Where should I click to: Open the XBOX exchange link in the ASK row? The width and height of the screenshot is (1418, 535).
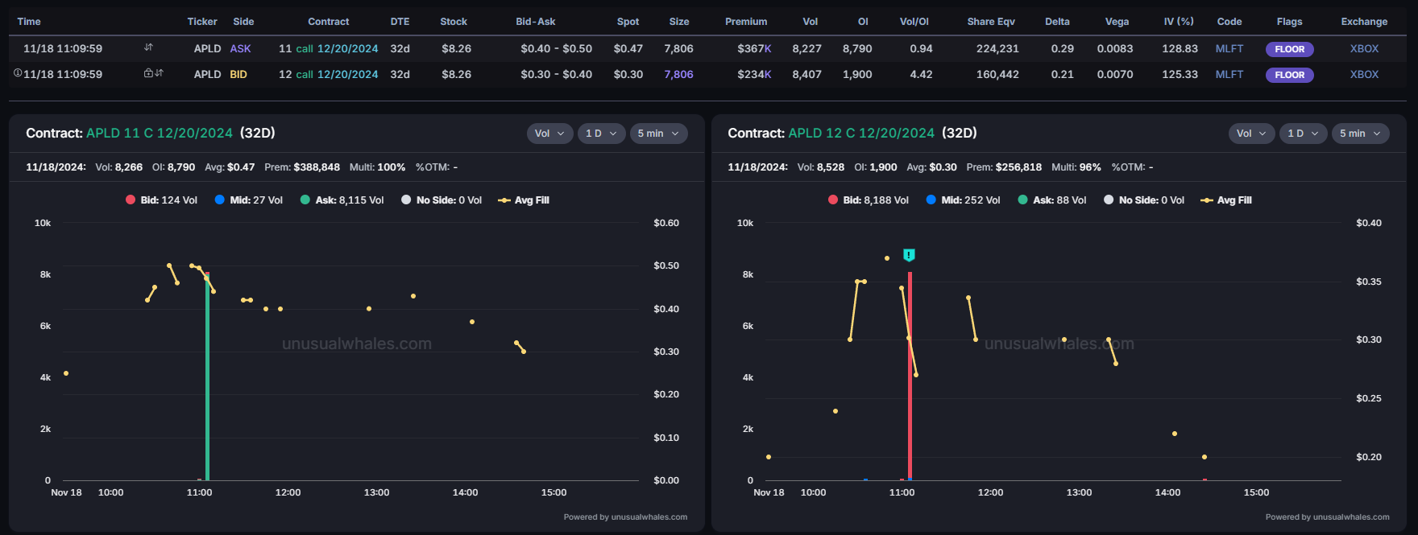coord(1364,48)
